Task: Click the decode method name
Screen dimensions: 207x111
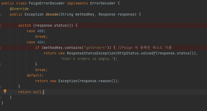Action: 52,14
